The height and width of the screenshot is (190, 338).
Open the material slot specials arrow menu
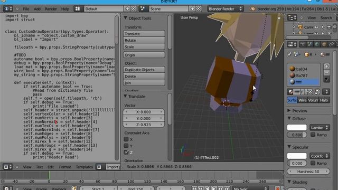(x=326, y=79)
